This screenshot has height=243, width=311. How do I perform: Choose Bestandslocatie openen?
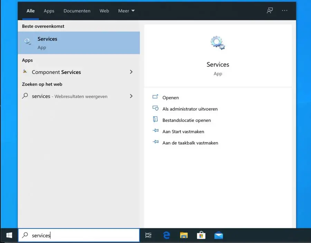pos(187,120)
